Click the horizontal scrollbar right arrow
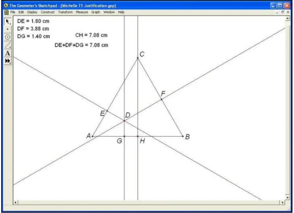This screenshot has width=294, height=213. (x=282, y=202)
